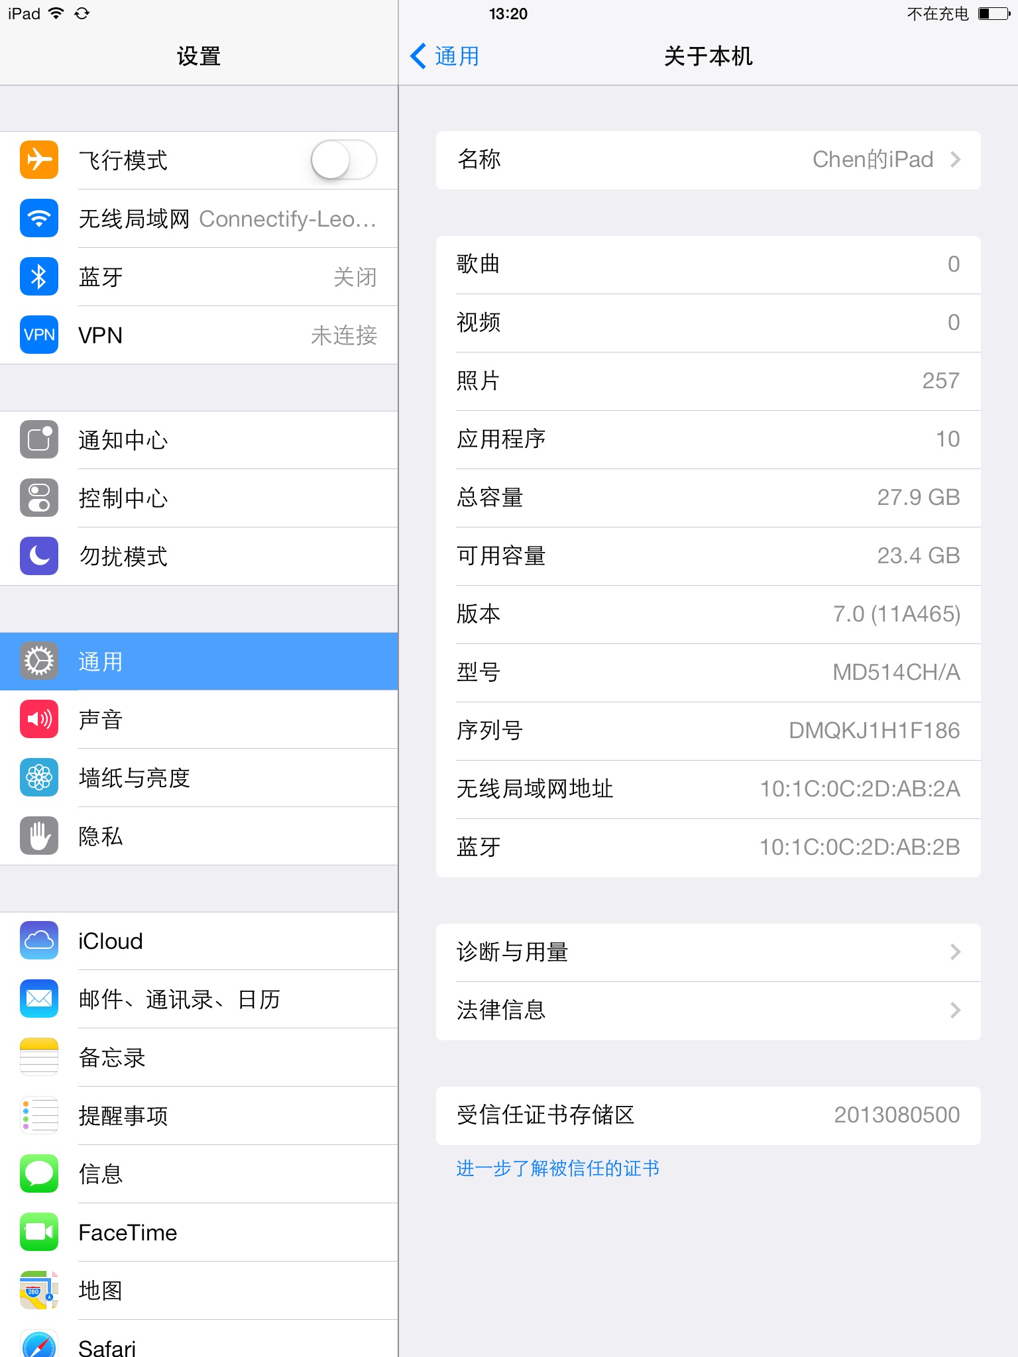Open link 进一步了解被信任的证书
Image resolution: width=1018 pixels, height=1357 pixels.
[x=557, y=1168]
